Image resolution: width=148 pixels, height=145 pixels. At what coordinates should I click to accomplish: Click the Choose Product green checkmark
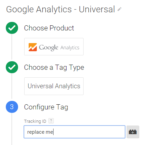[12, 28]
